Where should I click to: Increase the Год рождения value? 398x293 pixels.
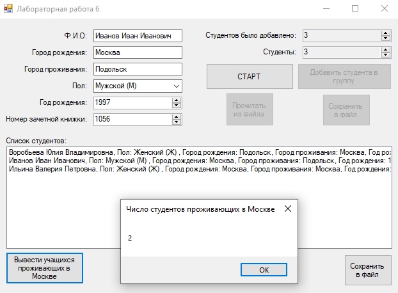[177, 100]
